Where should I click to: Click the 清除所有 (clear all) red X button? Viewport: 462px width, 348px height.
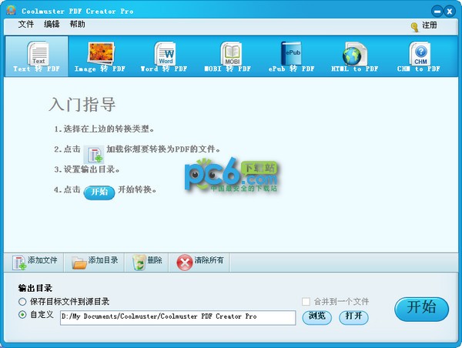pos(199,262)
